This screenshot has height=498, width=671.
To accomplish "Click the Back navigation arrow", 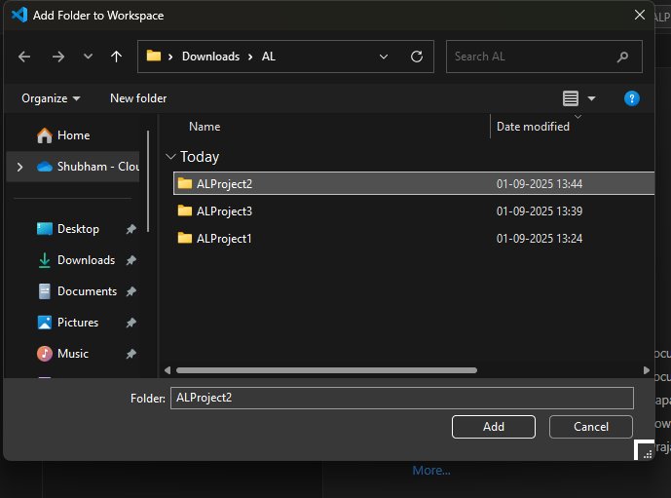I will (x=24, y=57).
